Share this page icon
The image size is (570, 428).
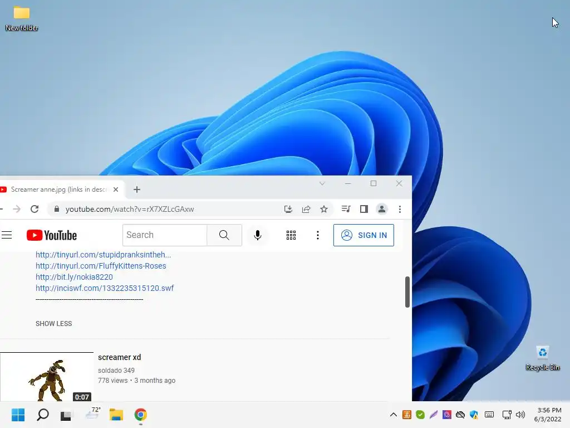[306, 210]
